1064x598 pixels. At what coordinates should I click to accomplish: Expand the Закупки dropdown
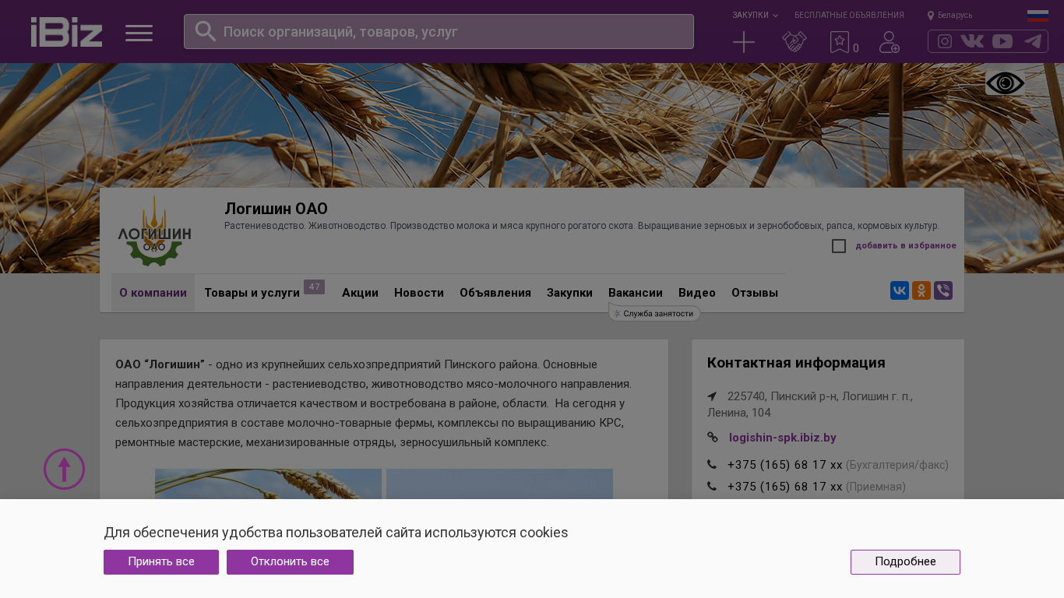755,16
